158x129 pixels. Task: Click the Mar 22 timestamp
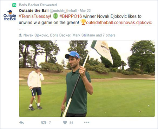tap(85, 11)
